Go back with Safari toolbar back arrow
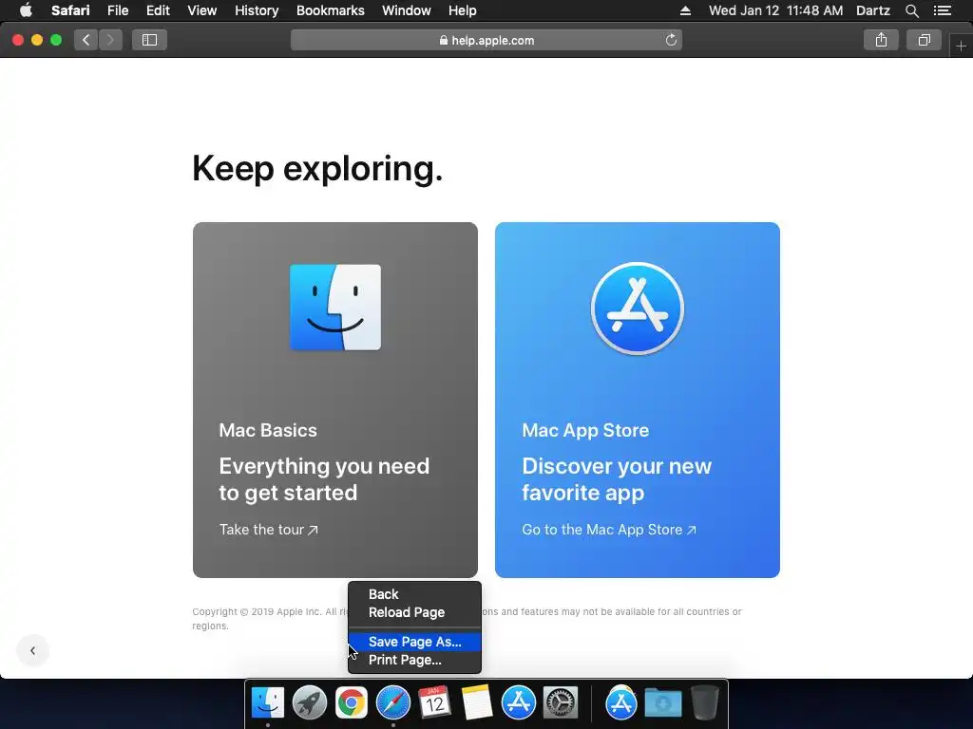The width and height of the screenshot is (973, 729). click(x=86, y=40)
